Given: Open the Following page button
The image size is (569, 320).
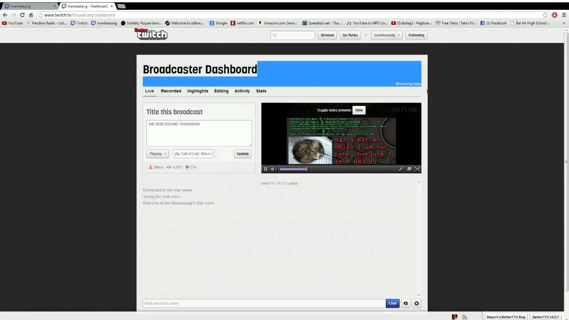Looking at the screenshot, I should 416,35.
